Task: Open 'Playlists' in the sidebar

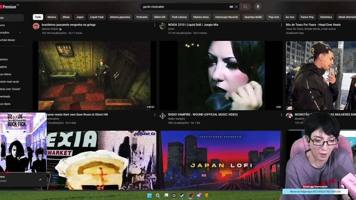Action: 4,67
